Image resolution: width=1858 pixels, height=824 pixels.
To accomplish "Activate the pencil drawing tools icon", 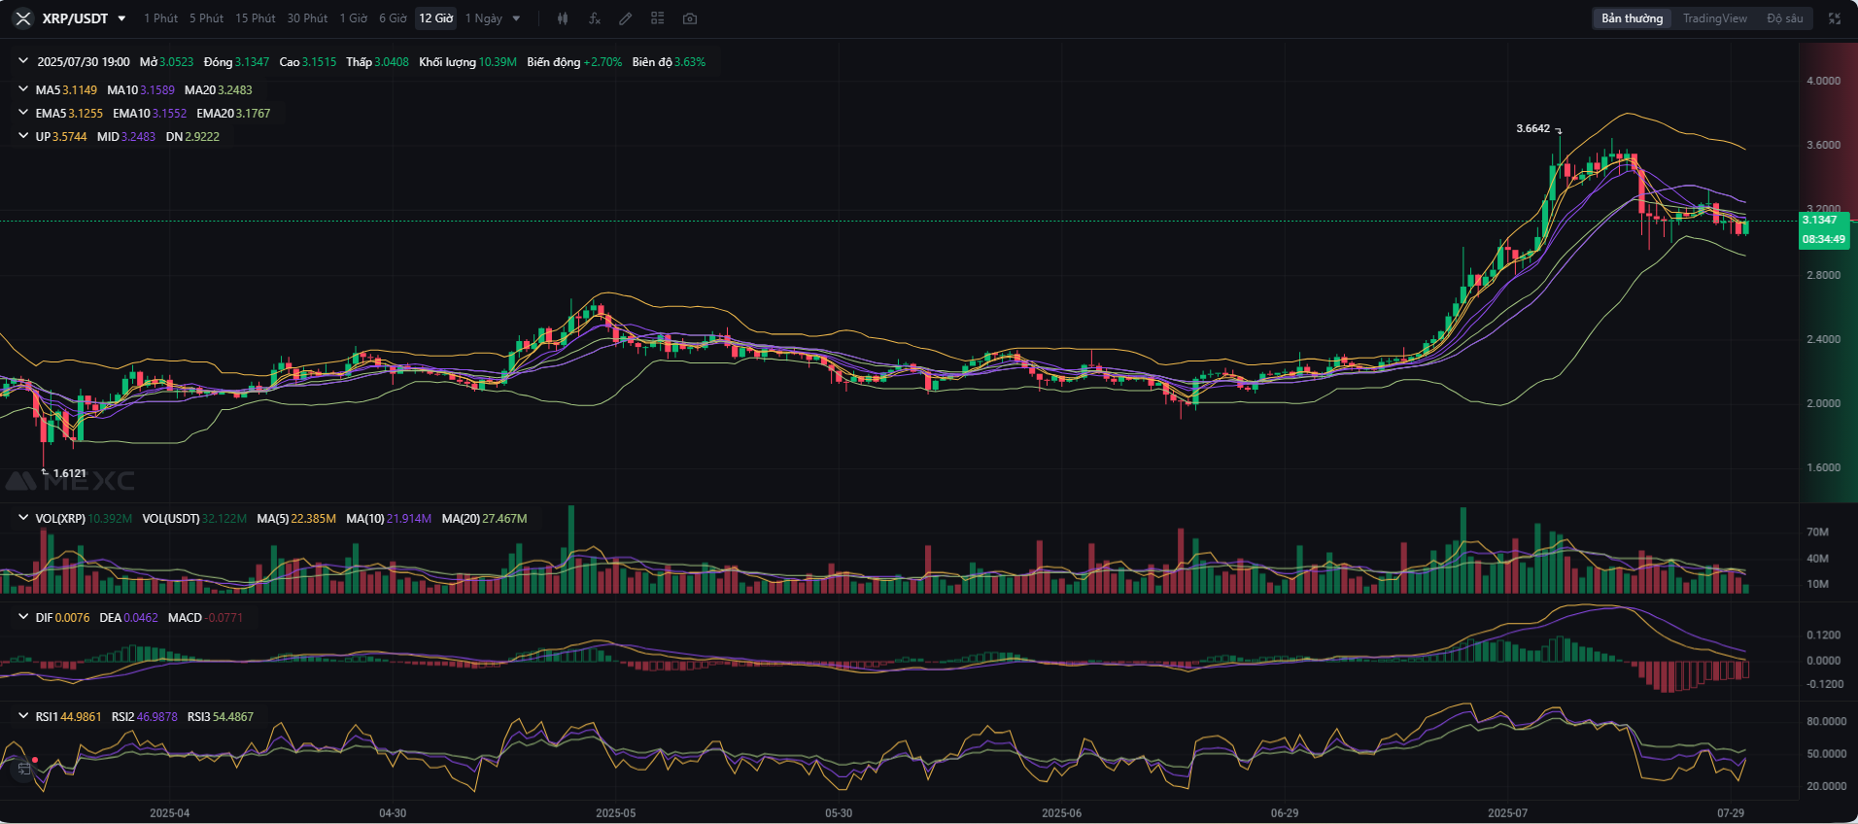I will pyautogui.click(x=626, y=18).
